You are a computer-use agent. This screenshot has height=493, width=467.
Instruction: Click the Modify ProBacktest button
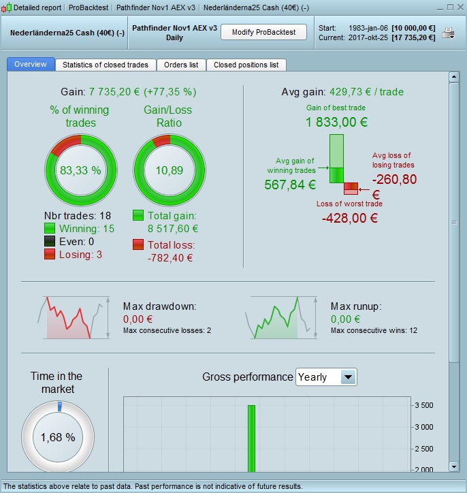click(x=263, y=32)
